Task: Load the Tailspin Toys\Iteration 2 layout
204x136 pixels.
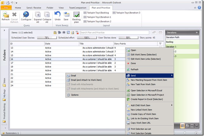Action: [97, 21]
